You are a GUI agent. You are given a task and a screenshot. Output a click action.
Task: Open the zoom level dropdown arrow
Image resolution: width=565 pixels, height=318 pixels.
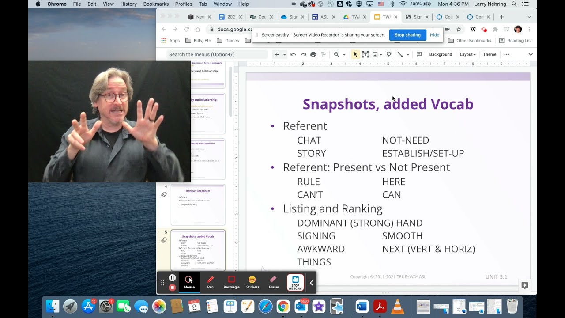click(344, 55)
